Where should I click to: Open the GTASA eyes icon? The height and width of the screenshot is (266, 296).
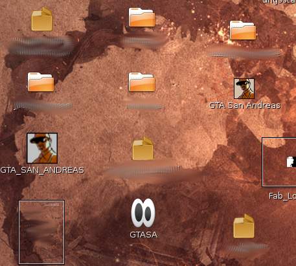[x=143, y=213]
